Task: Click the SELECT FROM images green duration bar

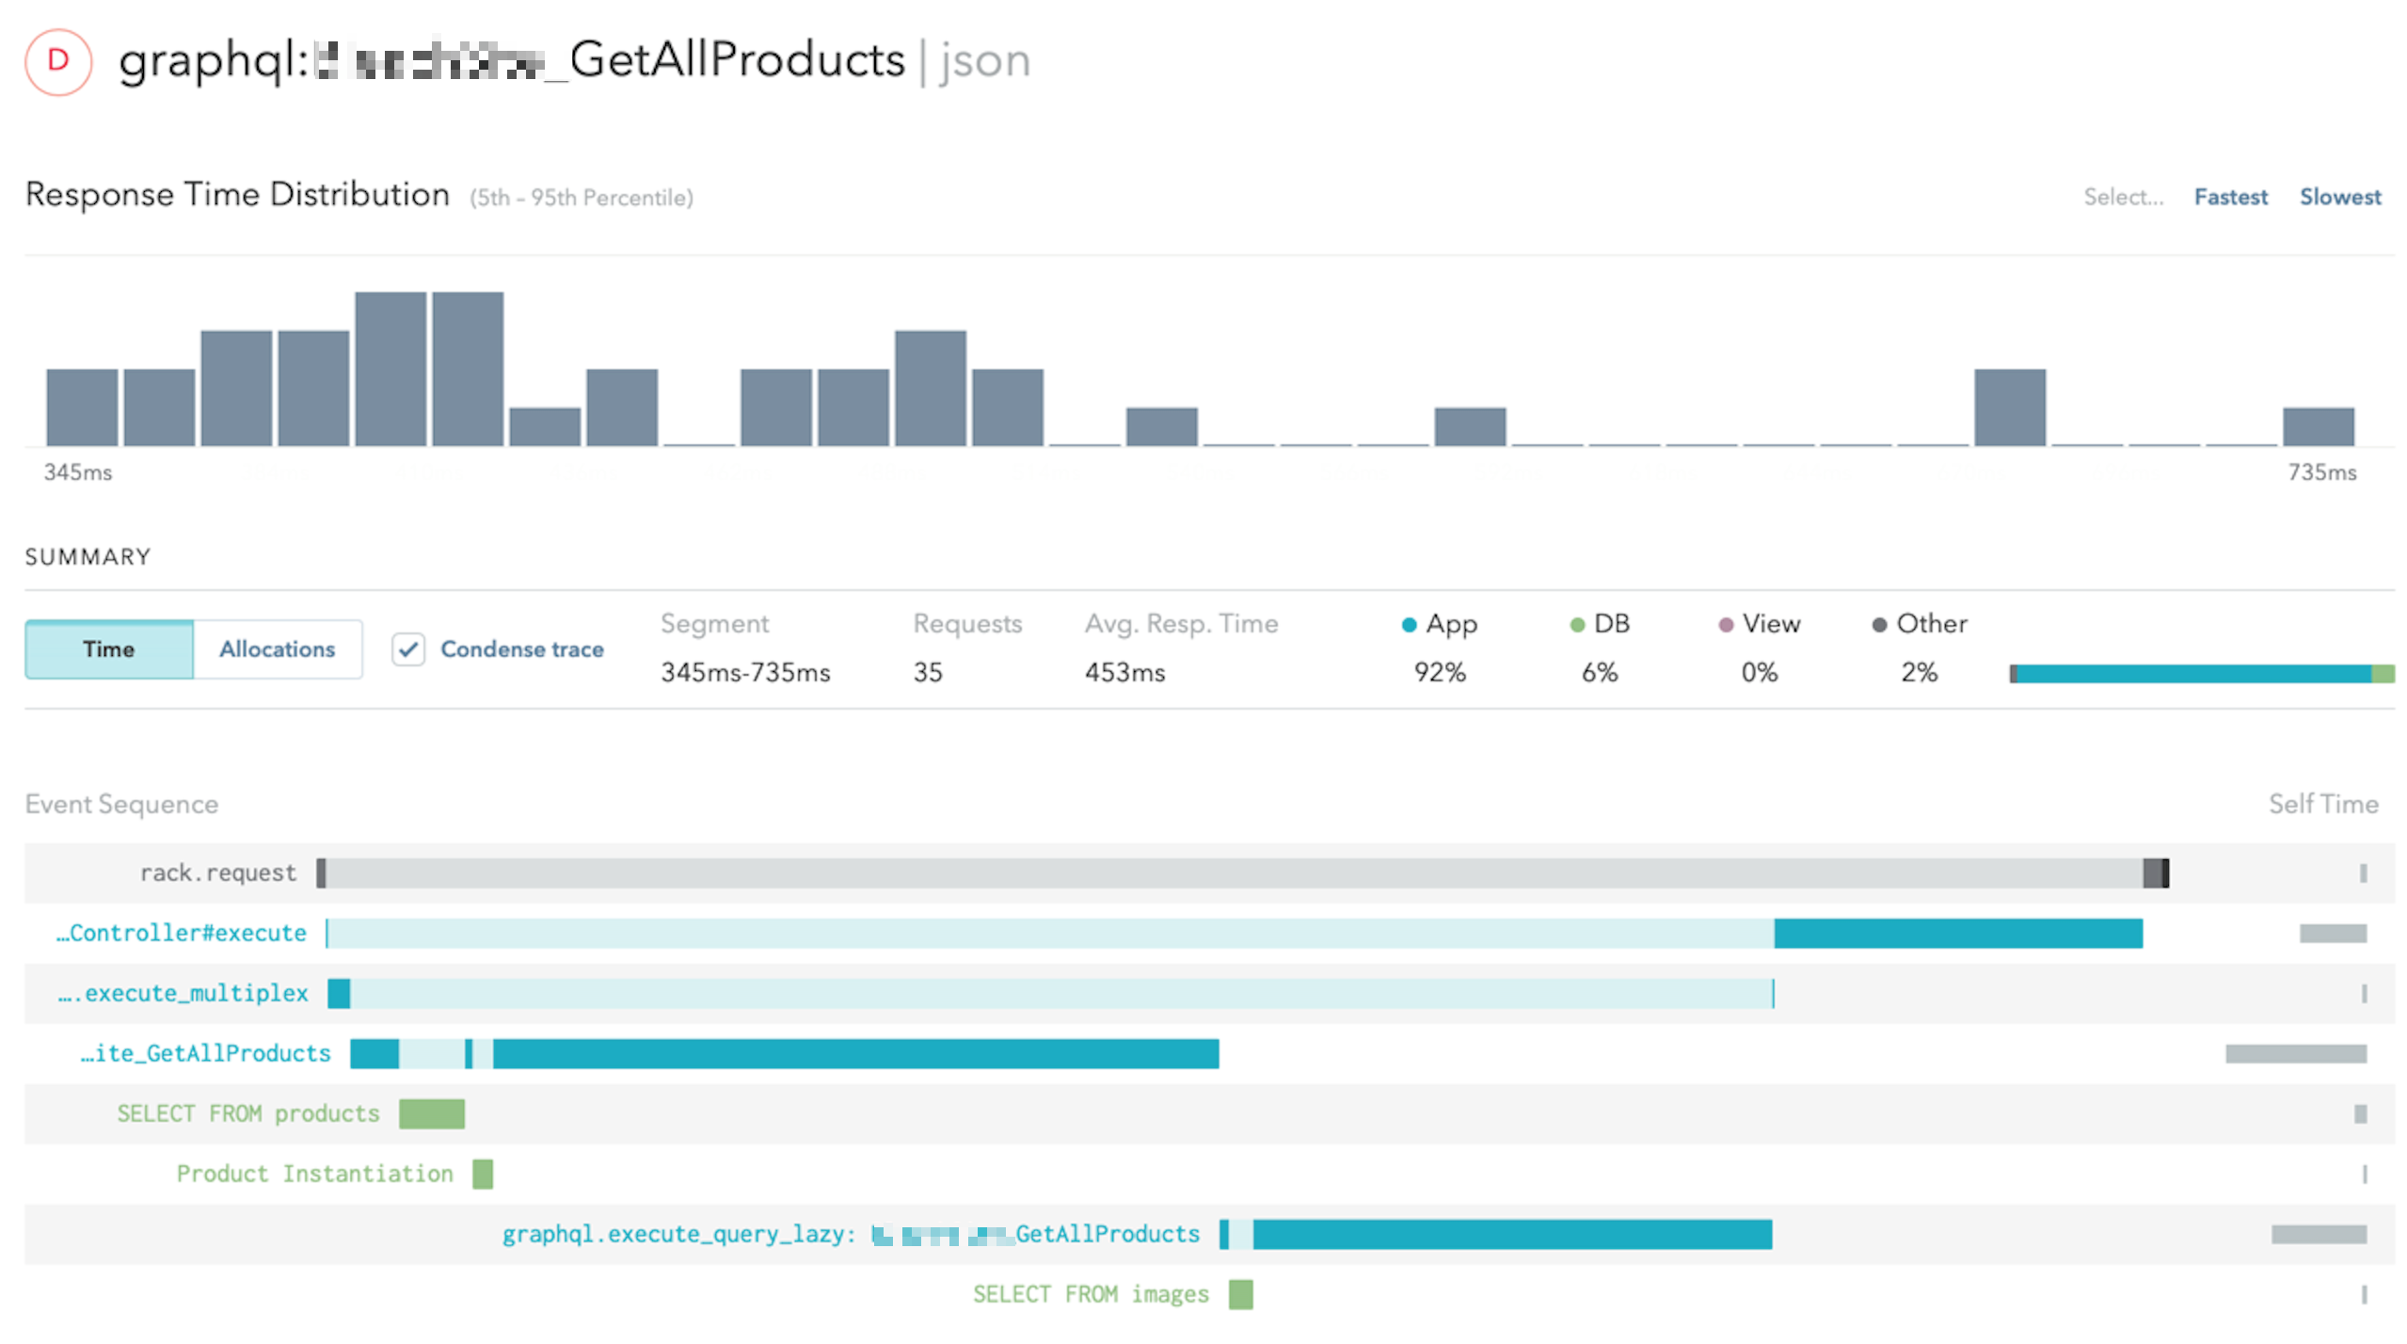Action: tap(1240, 1294)
